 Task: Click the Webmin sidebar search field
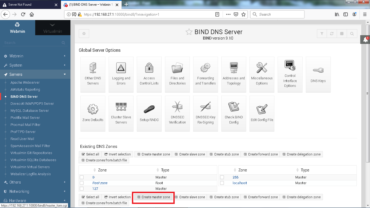click(x=35, y=43)
